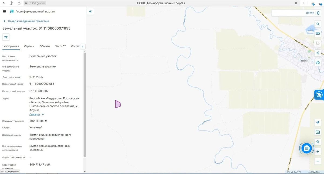
Task: Zoom in on the map with the plus button
Action: point(318,152)
